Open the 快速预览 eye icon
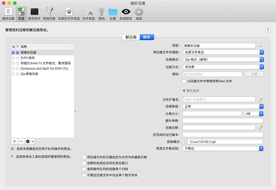Viewport: 276px width, 190px height. (x=126, y=14)
